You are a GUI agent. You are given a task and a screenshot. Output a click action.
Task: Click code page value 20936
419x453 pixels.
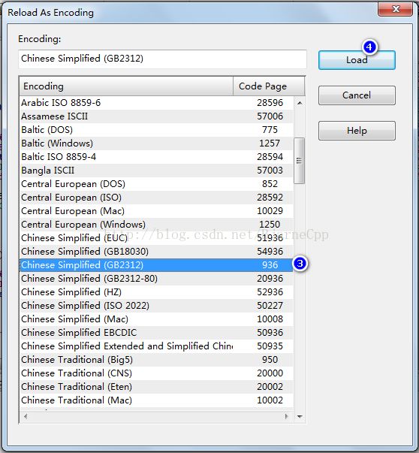point(270,279)
